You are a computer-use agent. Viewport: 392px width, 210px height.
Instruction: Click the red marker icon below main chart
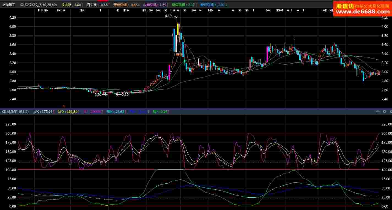64,106
